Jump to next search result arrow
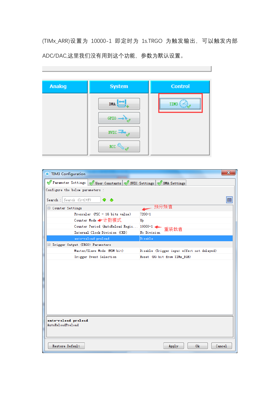Image resolution: width=280 pixels, height=396 pixels. [104, 200]
